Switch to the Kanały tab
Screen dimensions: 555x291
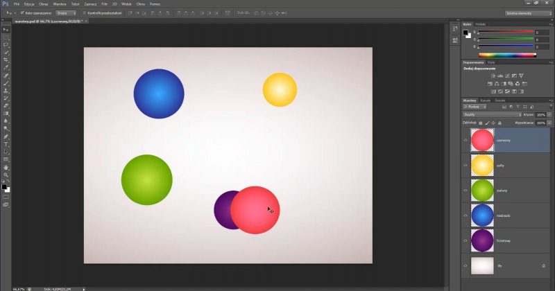pyautogui.click(x=486, y=100)
